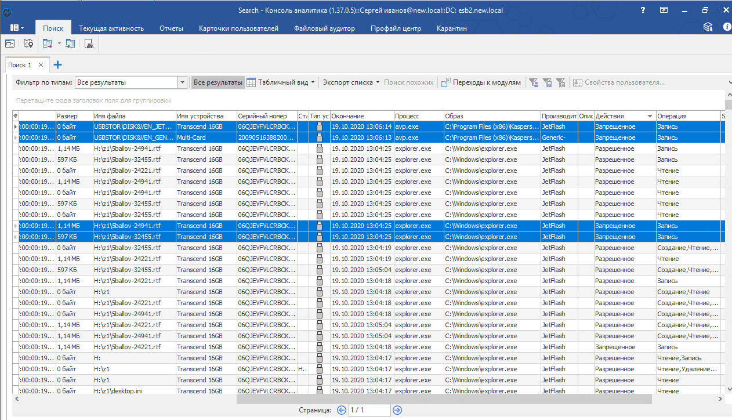
Task: Click the horizontal scrollbar of the table
Action: (x=444, y=399)
